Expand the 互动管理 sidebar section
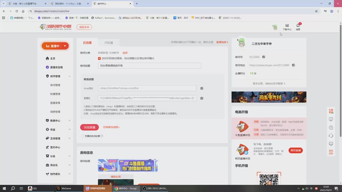Viewport: 342px width, 192px height. [x=70, y=138]
